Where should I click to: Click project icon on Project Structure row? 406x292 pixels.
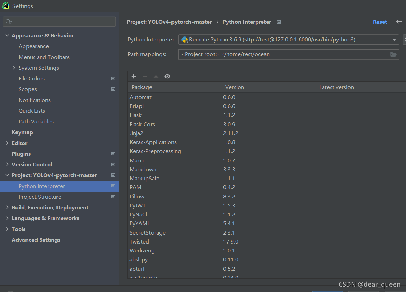tap(113, 197)
